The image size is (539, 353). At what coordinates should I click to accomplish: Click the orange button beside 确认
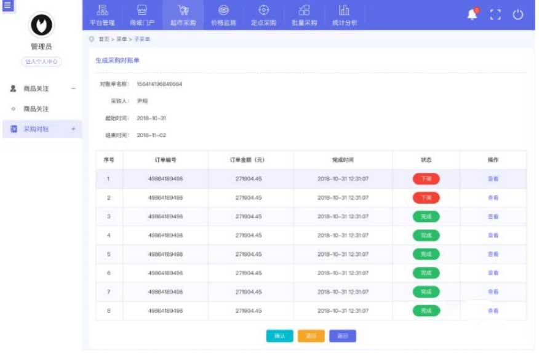click(x=311, y=336)
